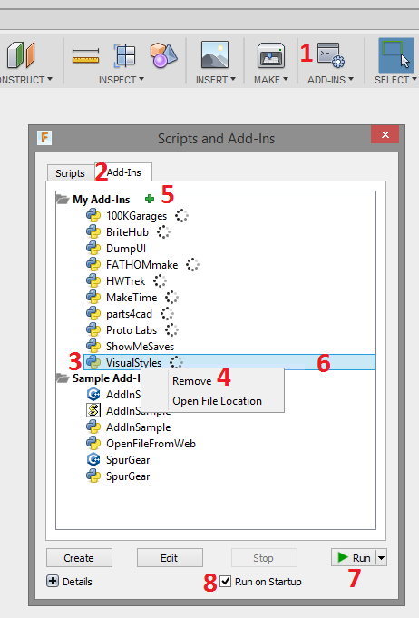Expand the Details section
Screen dimensions: 419x618
[x=53, y=581]
